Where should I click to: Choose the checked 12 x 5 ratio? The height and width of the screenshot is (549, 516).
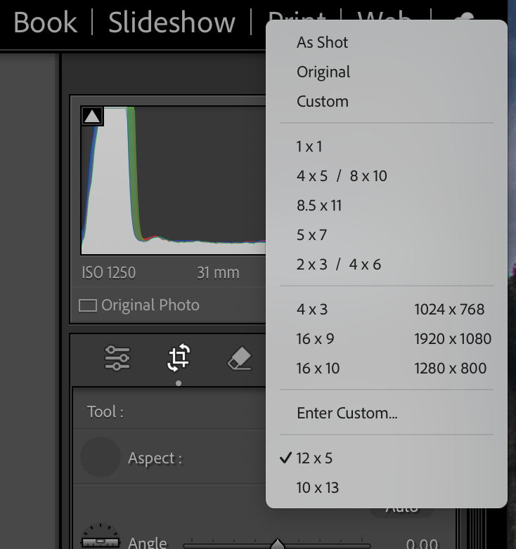coord(314,458)
